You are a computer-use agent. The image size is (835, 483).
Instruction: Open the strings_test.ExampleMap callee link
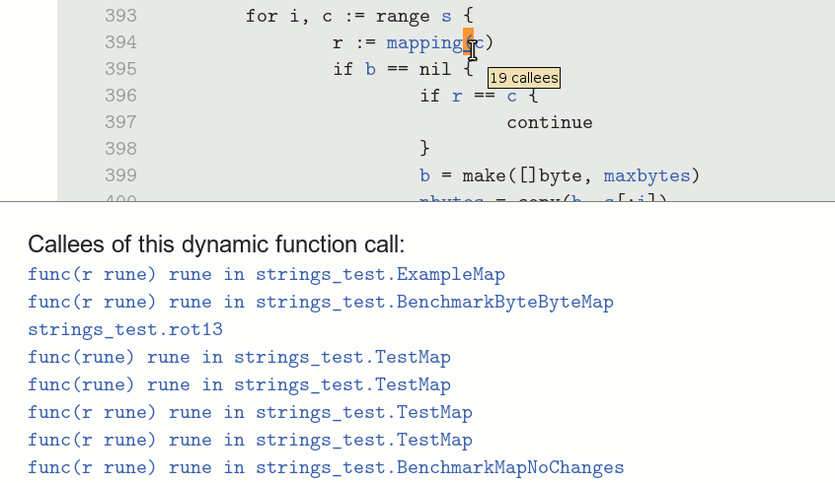coord(266,275)
